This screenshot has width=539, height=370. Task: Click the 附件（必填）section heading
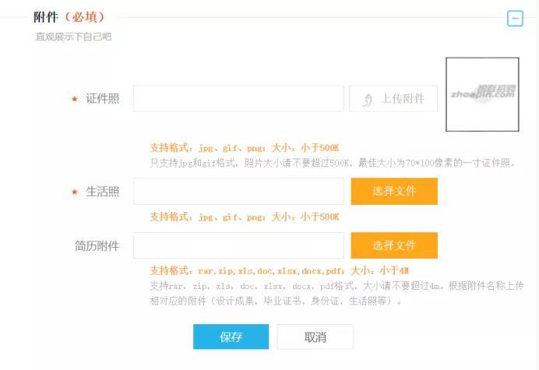coord(69,17)
